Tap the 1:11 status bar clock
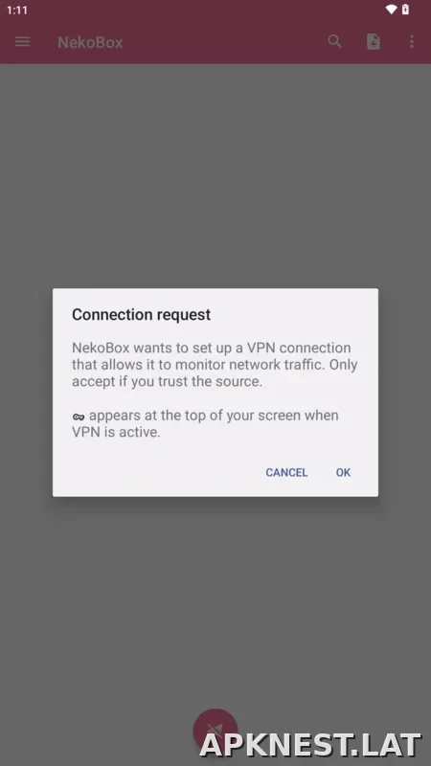Screen dimensions: 431x766 tap(17, 10)
